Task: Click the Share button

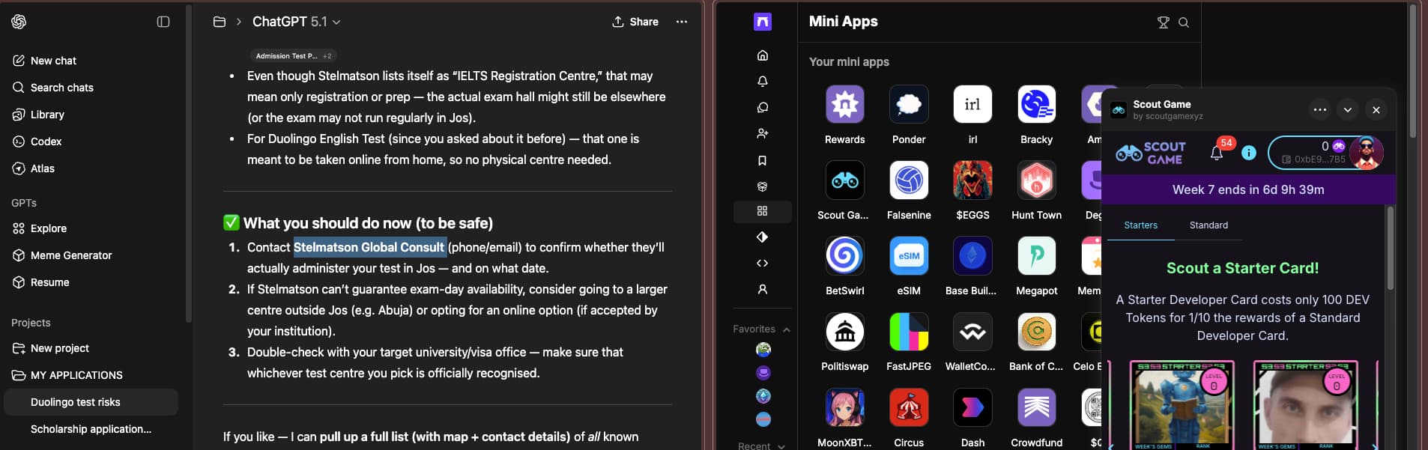Action: [x=635, y=22]
